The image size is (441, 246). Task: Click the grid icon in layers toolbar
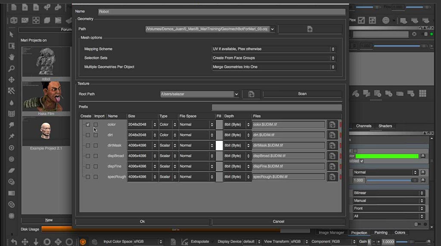[422, 93]
